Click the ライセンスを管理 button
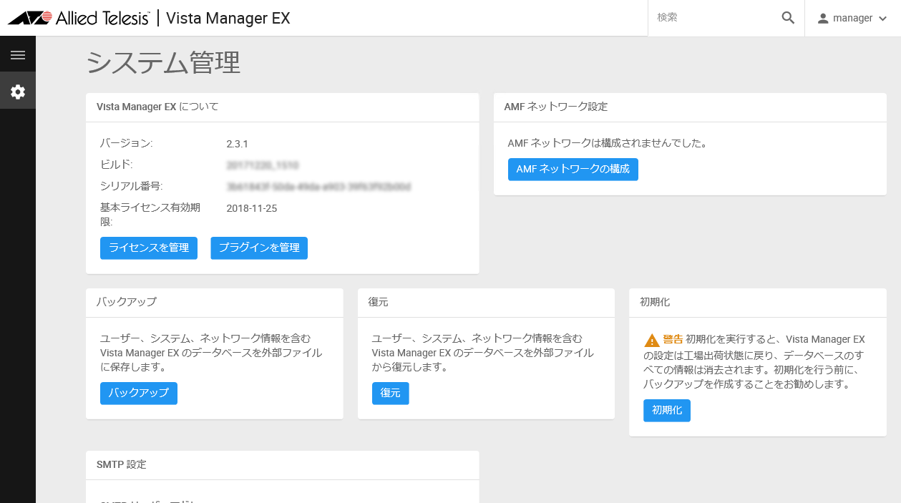This screenshot has width=901, height=503. pyautogui.click(x=149, y=248)
